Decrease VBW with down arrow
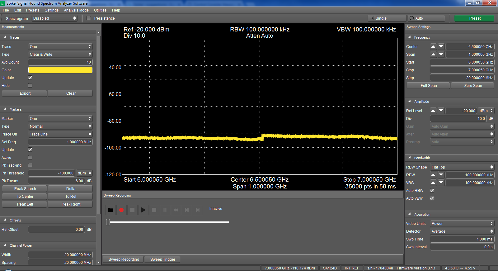The height and width of the screenshot is (271, 498). tap(441, 183)
